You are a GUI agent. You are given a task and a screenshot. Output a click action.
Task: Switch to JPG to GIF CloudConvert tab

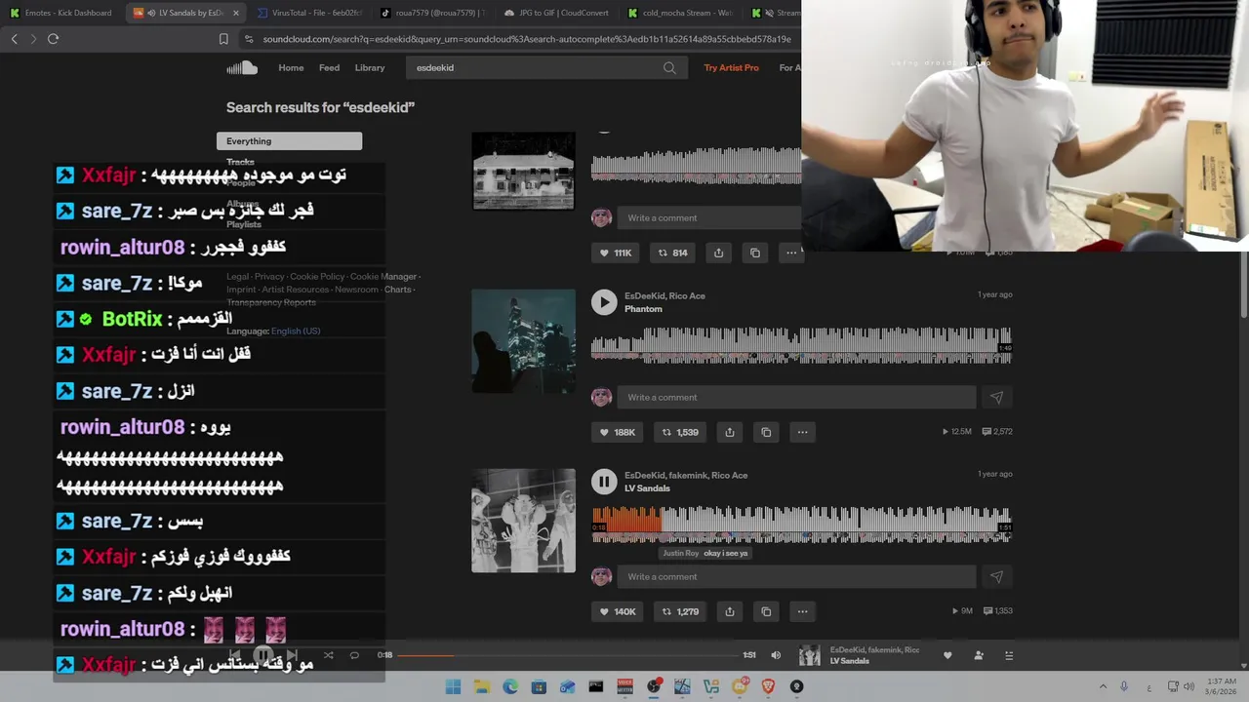558,13
